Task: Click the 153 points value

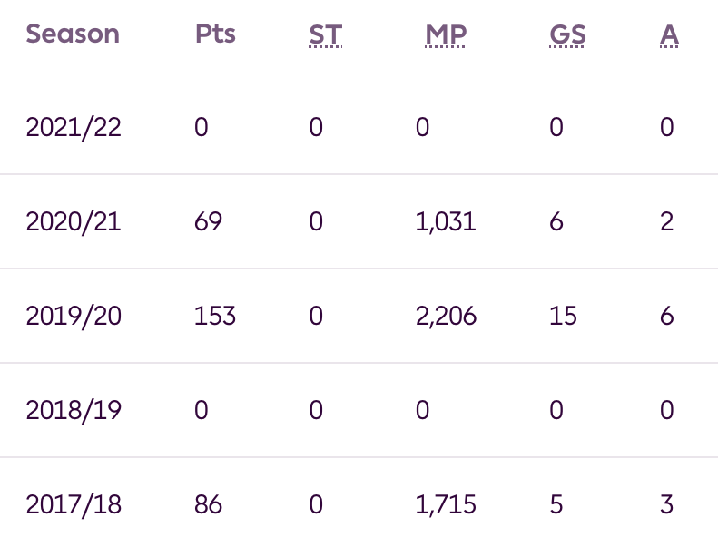Action: click(214, 316)
